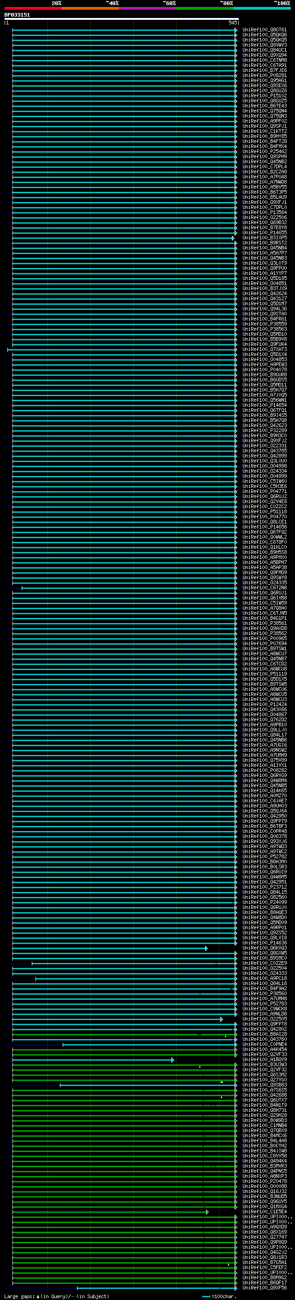The height and width of the screenshot is (1300, 295).
Task: Select the UniRef100_P51119 label
Action: (x=265, y=674)
